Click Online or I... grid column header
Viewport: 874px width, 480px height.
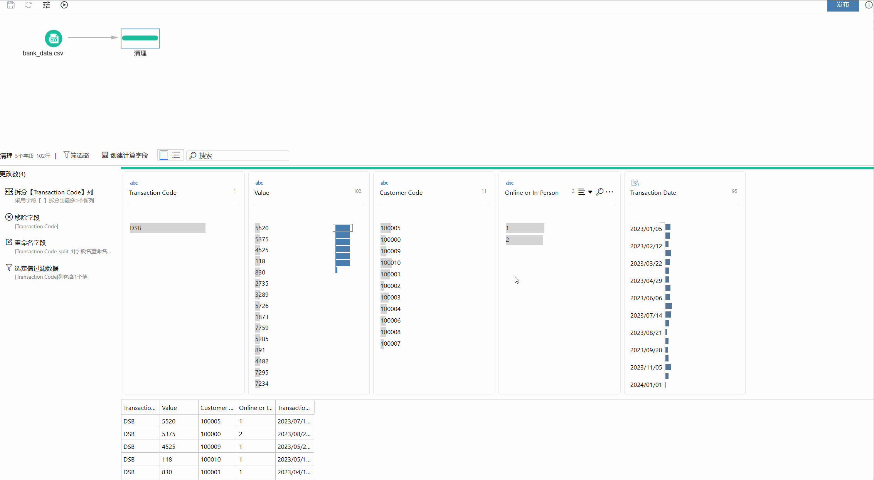[256, 408]
